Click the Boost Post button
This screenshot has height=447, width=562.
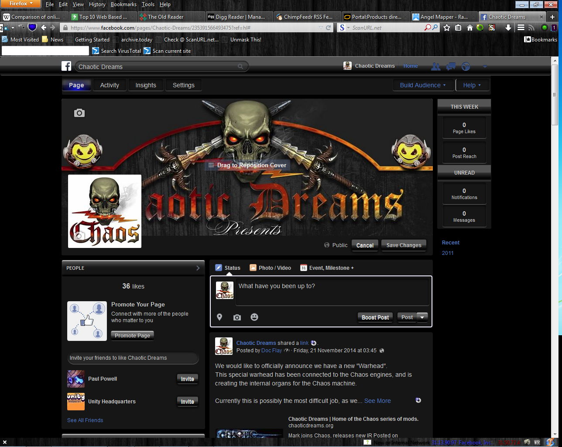point(375,317)
